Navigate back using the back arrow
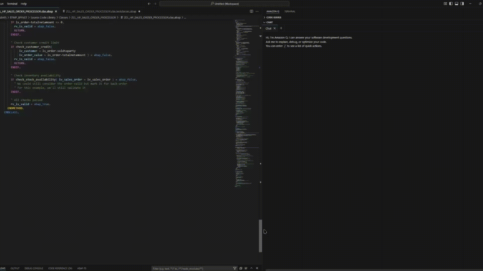The image size is (483, 271). (149, 4)
